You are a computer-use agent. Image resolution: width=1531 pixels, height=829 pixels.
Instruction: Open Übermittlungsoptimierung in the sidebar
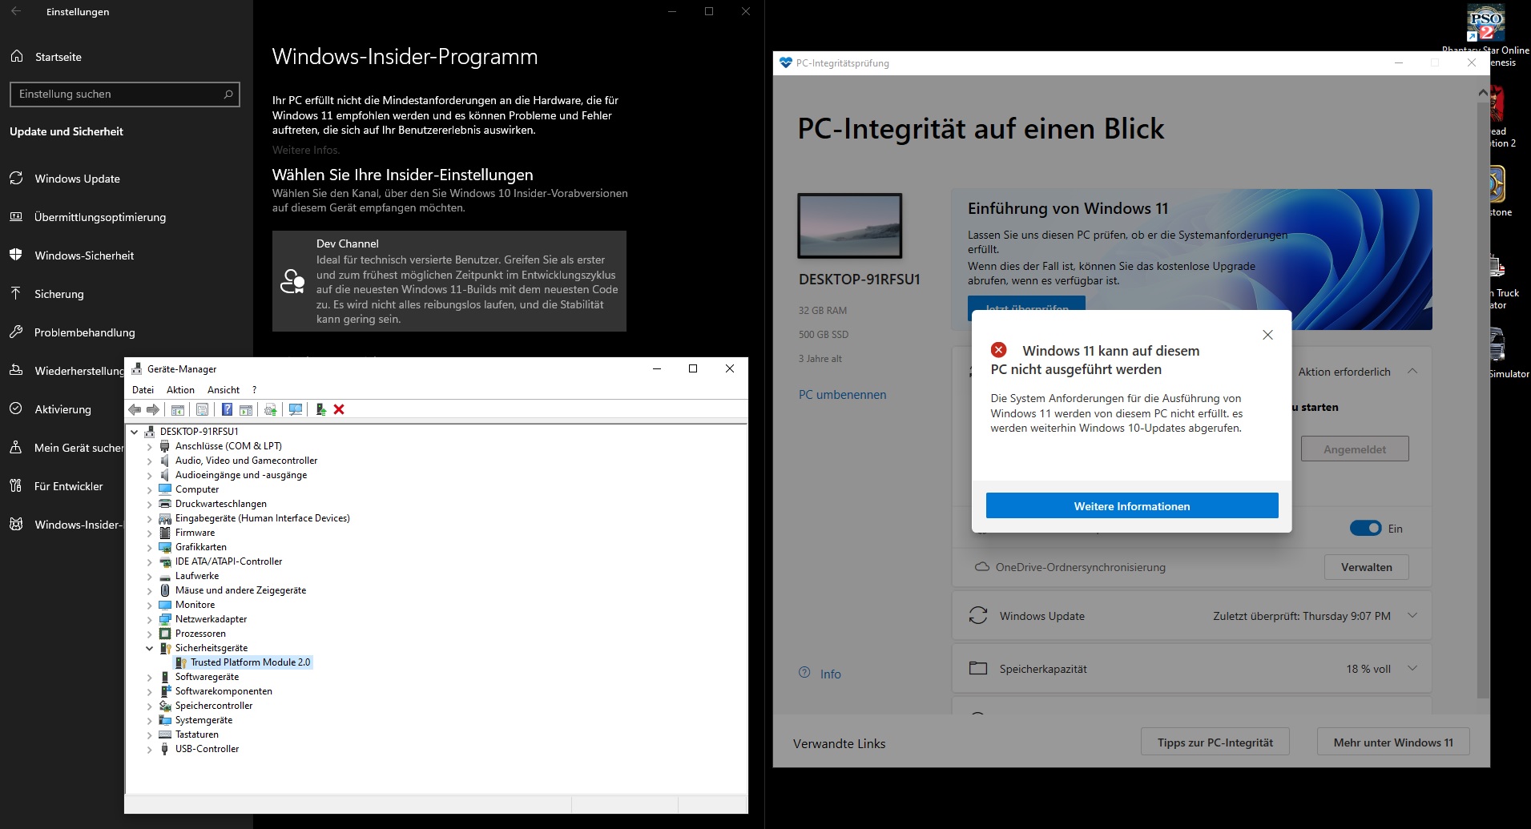coord(100,217)
